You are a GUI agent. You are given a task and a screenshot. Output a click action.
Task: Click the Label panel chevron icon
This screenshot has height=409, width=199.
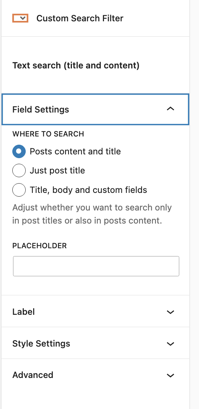170,312
